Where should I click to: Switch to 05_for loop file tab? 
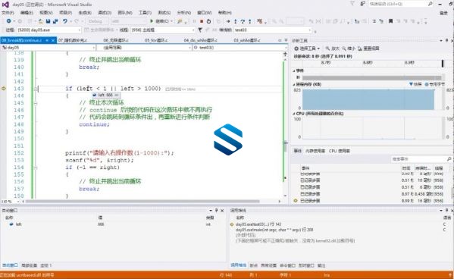[x=156, y=40]
